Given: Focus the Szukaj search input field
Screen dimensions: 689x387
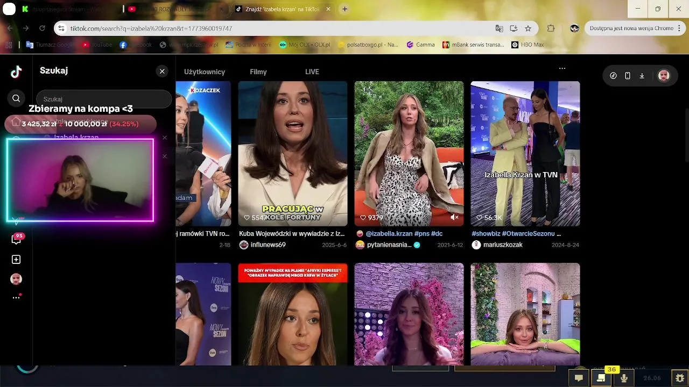Looking at the screenshot, I should click(104, 99).
